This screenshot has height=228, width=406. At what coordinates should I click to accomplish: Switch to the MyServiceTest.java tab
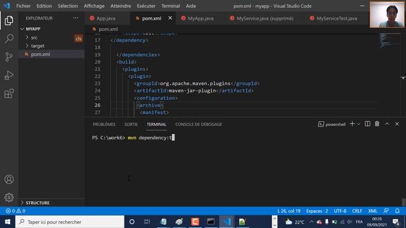click(337, 18)
